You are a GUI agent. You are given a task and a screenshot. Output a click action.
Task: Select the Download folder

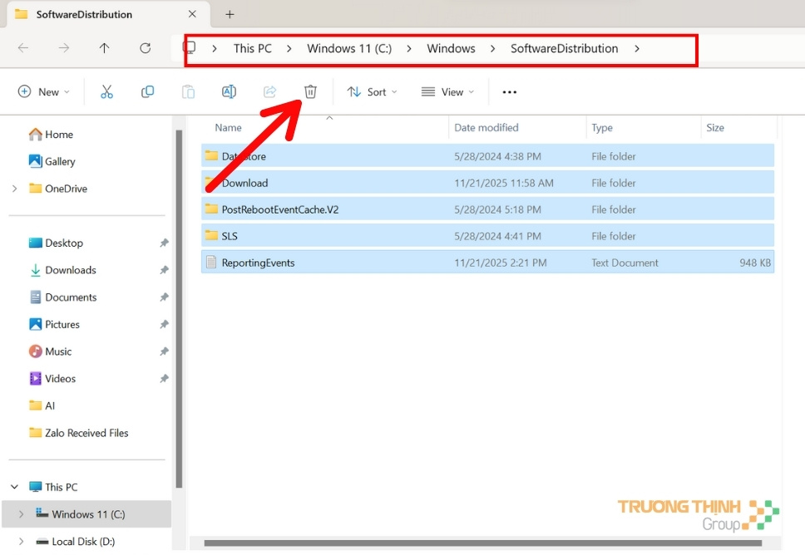click(x=247, y=183)
